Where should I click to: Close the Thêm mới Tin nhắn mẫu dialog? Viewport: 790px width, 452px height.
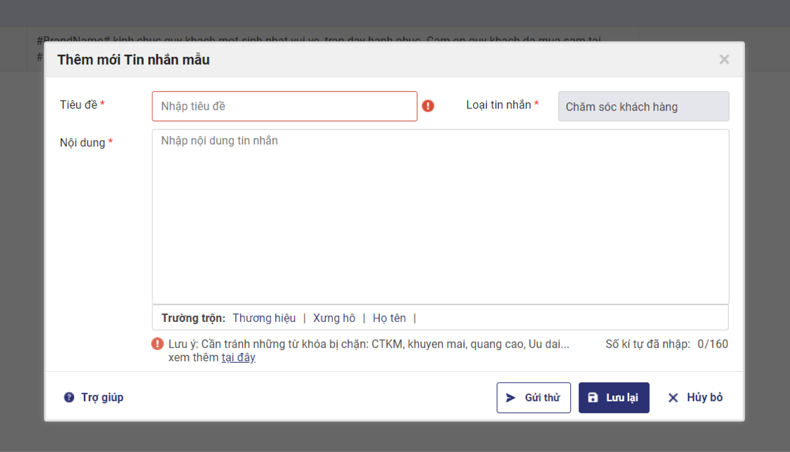(724, 60)
